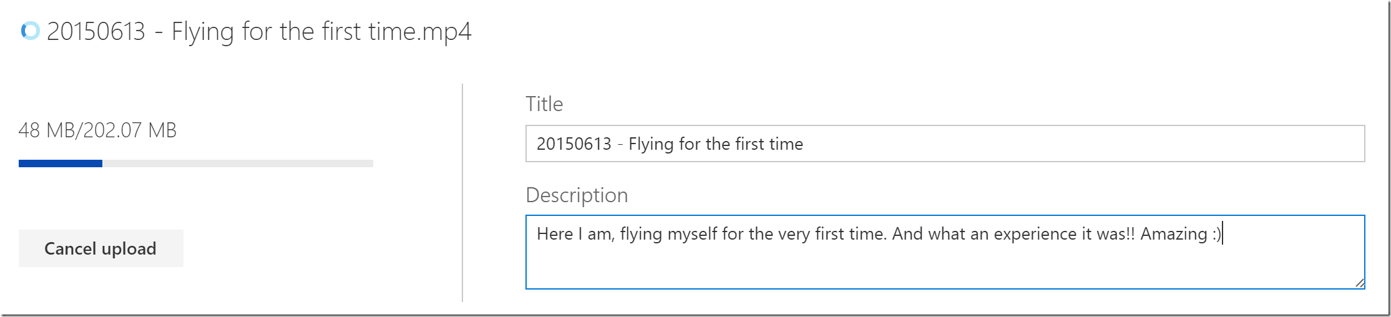Click the Description field label

pos(577,195)
